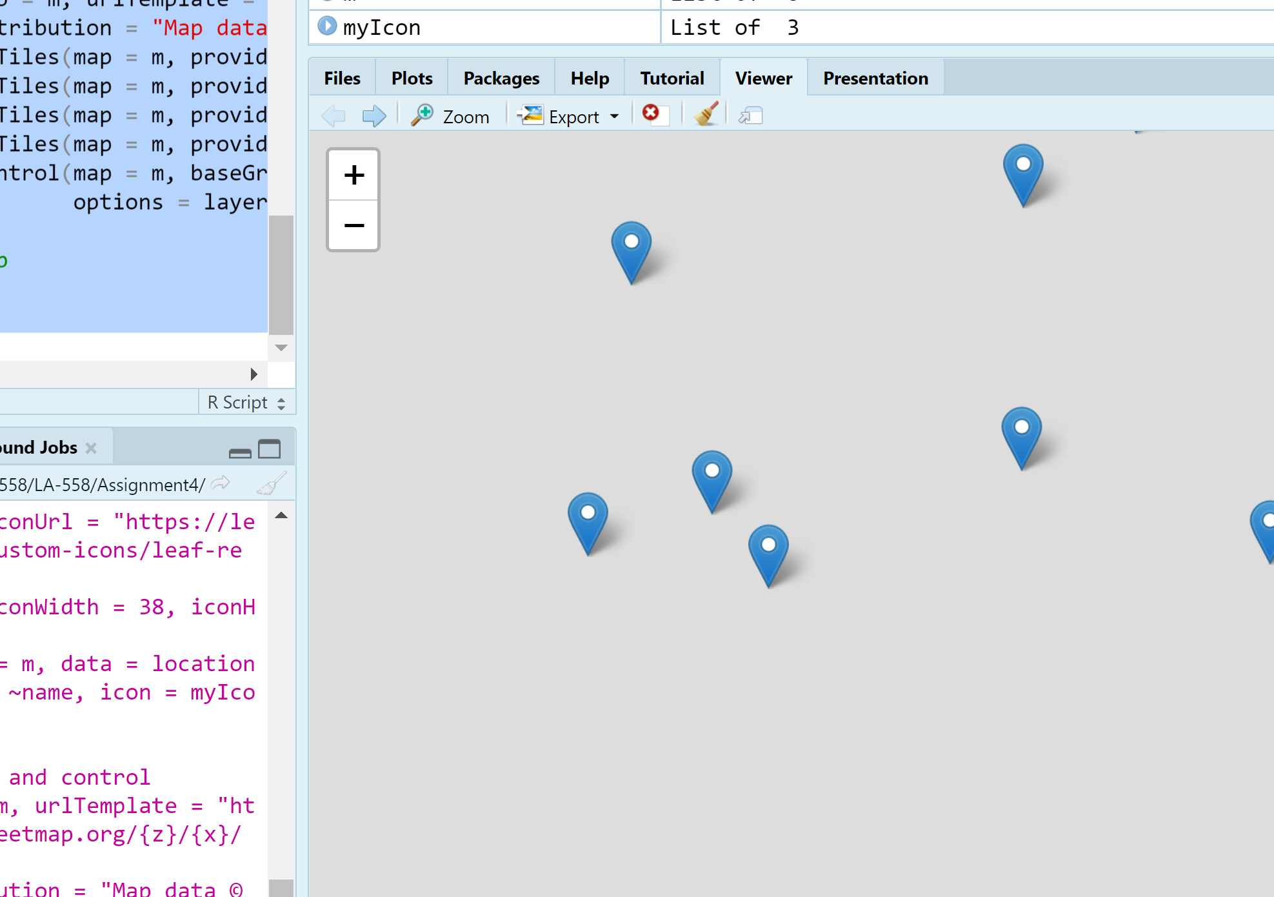Open the Presentation tab
The height and width of the screenshot is (897, 1274).
875,78
